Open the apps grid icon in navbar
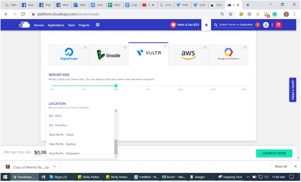Screen dimensions: 301x182 (98, 25)
